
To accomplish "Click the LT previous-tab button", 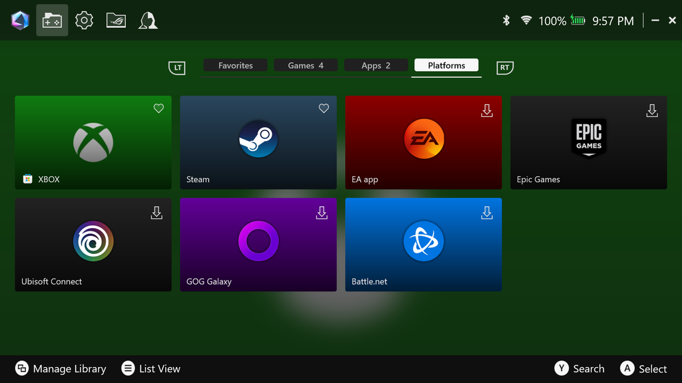I will click(177, 67).
